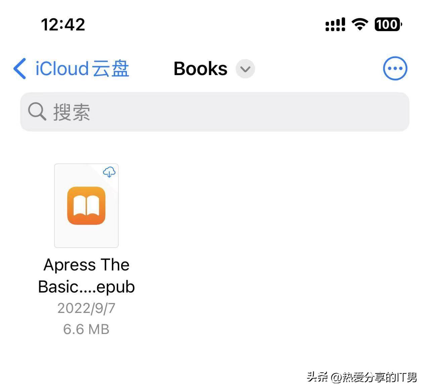Viewport: 427px width, 392px height.
Task: Tap the 6.6 MB file size label
Action: coord(86,329)
